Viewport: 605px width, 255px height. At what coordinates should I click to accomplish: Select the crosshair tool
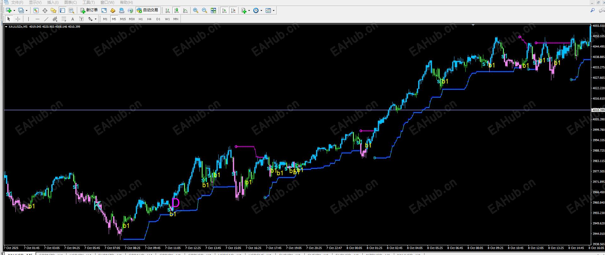[18, 19]
